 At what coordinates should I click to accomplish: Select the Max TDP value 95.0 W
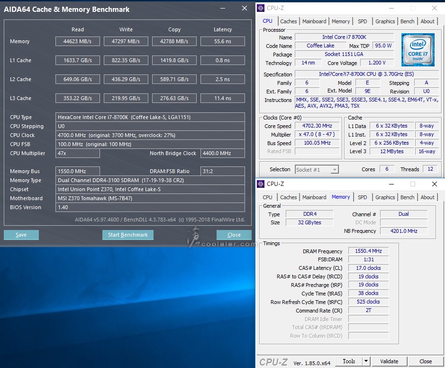383,46
